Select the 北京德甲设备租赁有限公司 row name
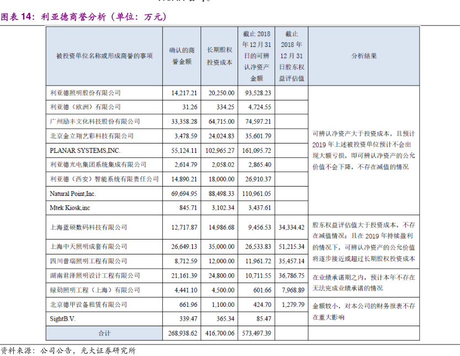460x356 pixels. pyautogui.click(x=88, y=304)
